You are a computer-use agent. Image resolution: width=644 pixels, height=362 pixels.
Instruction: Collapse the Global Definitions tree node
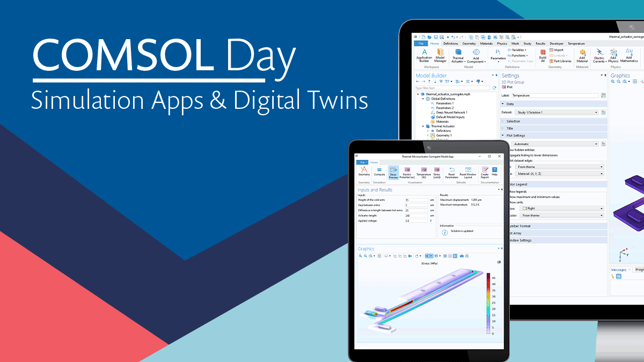point(423,99)
